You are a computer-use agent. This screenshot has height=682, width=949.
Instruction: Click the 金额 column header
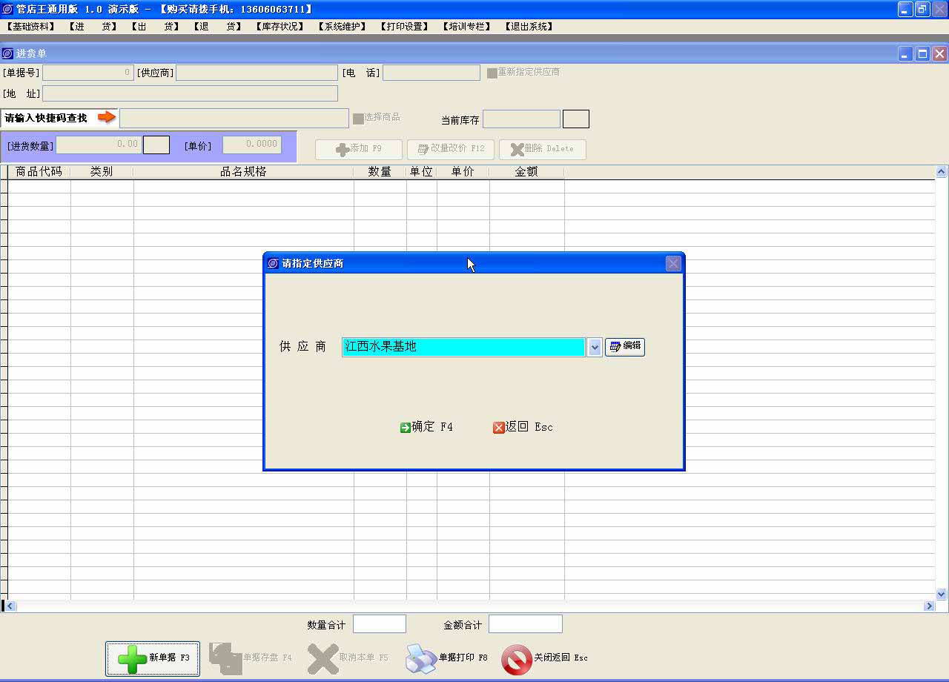(x=526, y=171)
